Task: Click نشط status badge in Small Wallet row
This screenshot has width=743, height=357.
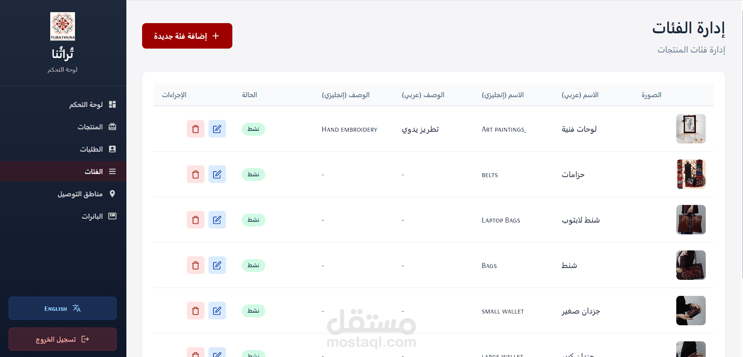Action: click(254, 311)
